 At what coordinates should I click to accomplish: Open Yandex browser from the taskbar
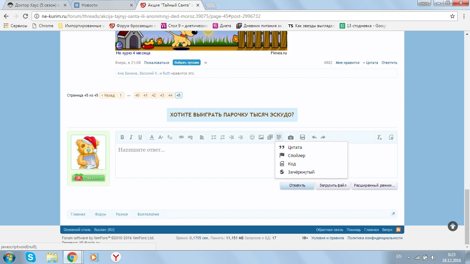116,257
